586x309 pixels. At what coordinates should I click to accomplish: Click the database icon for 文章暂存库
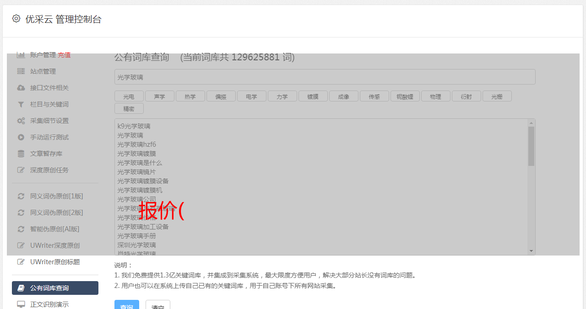21,154
